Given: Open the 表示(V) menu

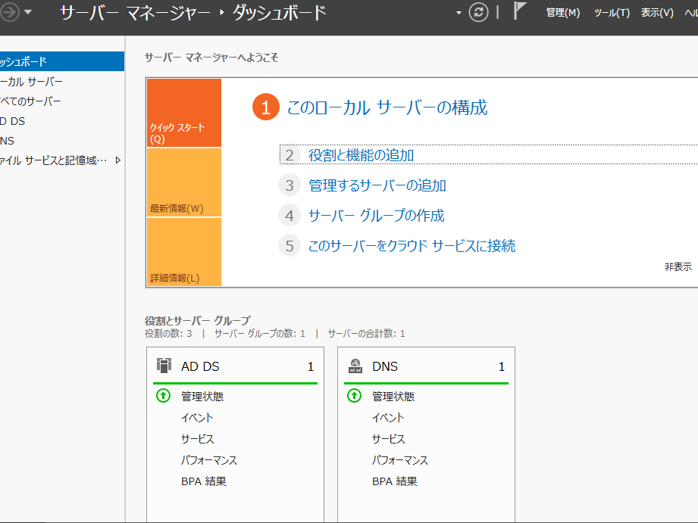Looking at the screenshot, I should click(x=657, y=13).
